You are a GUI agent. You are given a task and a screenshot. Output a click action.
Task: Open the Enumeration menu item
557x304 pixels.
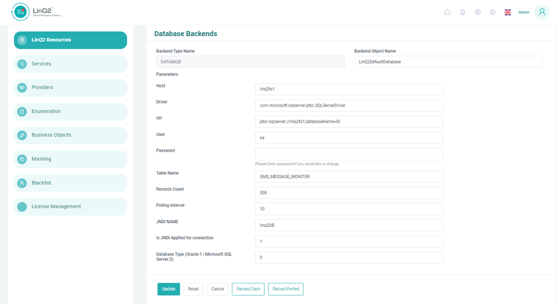(71, 112)
